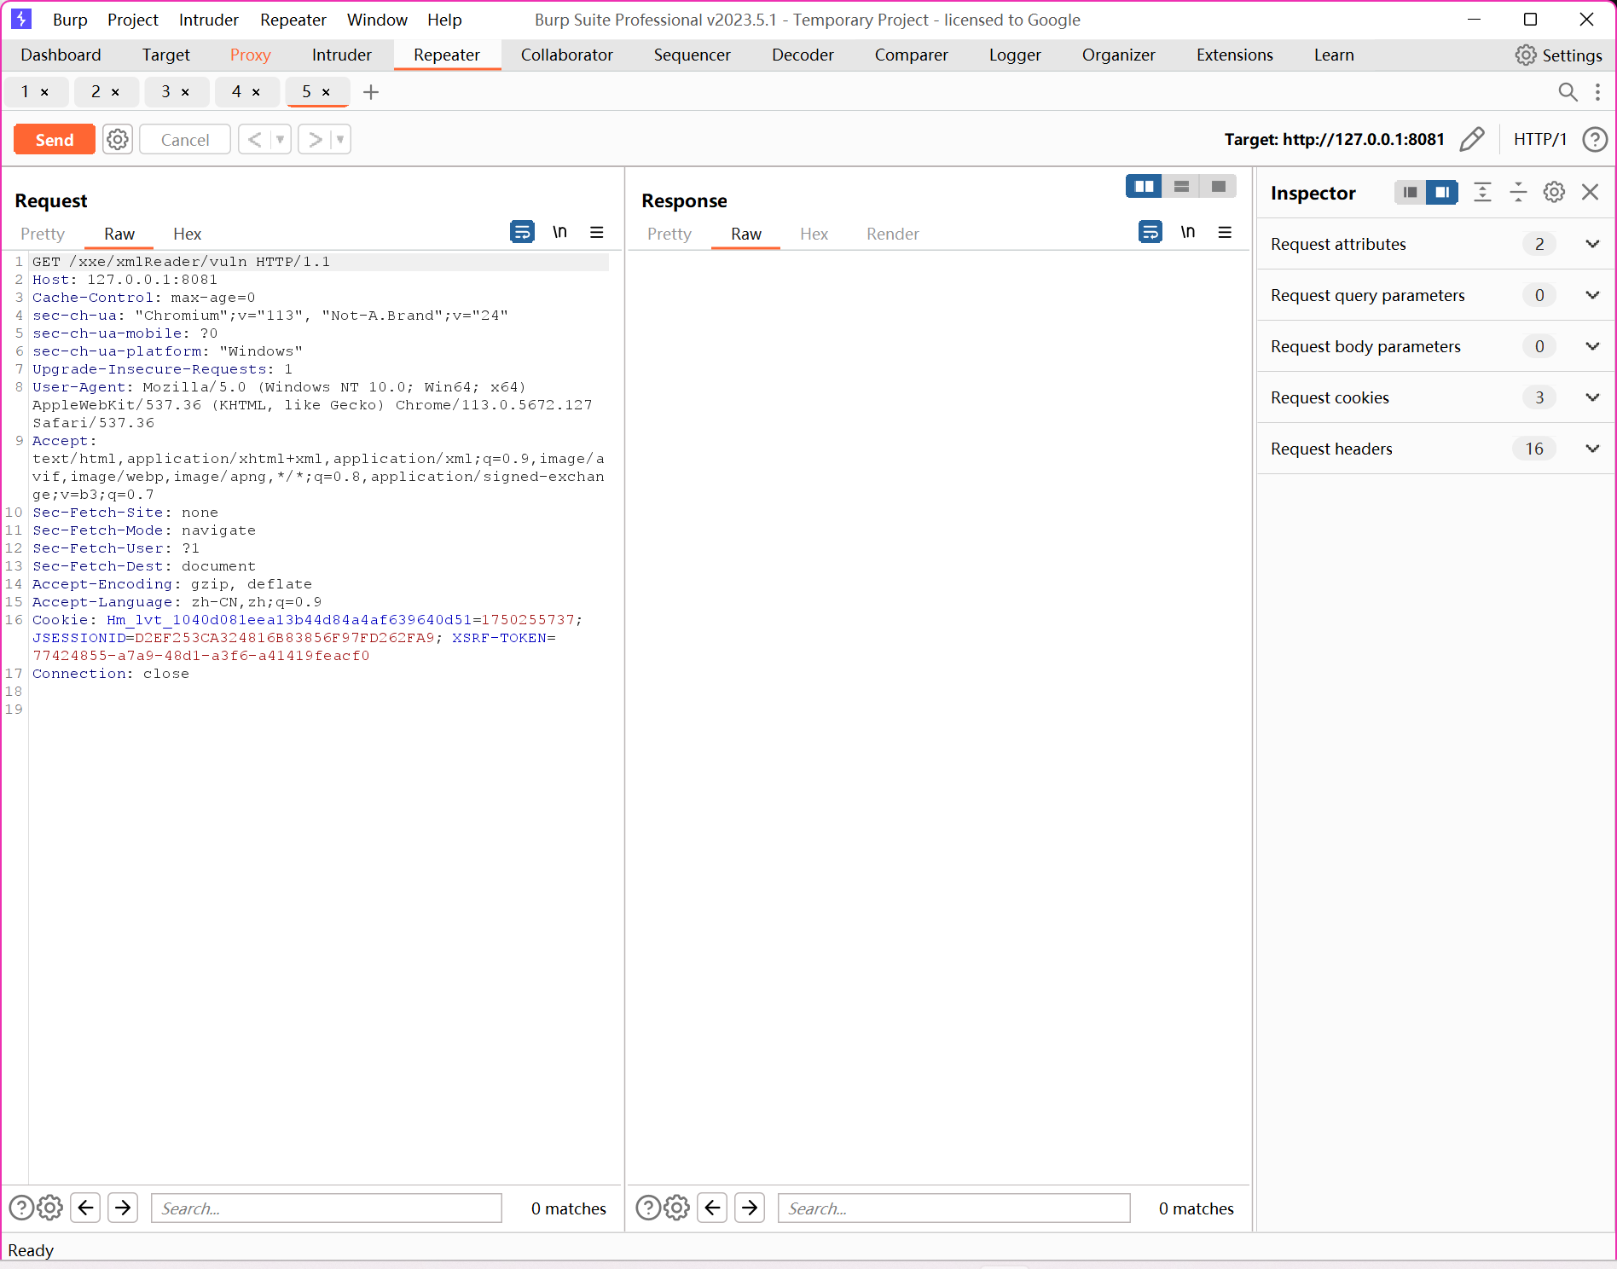The width and height of the screenshot is (1617, 1269).
Task: Switch Request view to Hex
Action: pos(188,234)
